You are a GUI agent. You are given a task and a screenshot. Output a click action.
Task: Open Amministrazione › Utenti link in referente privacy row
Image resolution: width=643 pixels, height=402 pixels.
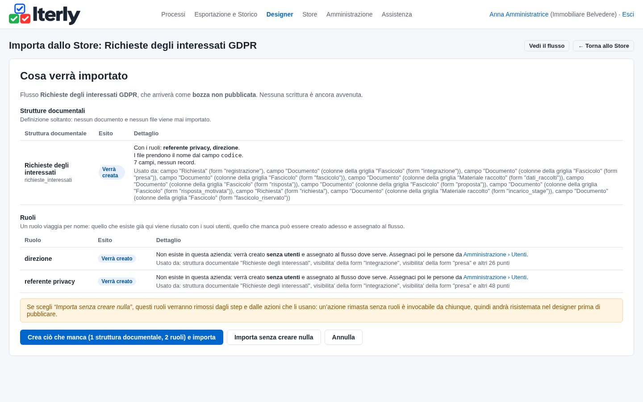(x=495, y=277)
